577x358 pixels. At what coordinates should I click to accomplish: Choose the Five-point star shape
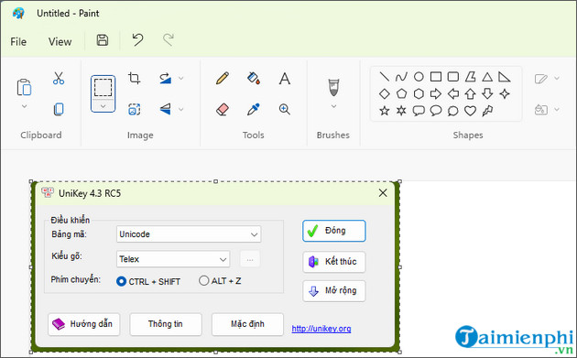coord(384,111)
